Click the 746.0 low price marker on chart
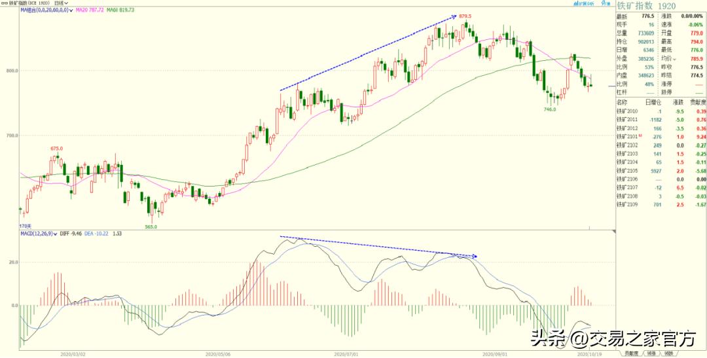The width and height of the screenshot is (707, 358). 550,109
